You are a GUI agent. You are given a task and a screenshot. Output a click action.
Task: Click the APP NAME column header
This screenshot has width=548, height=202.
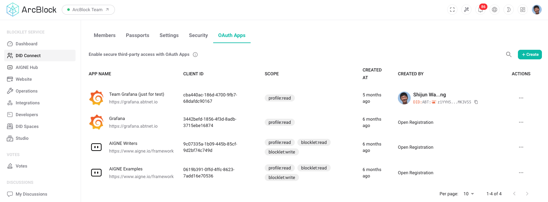coord(100,74)
